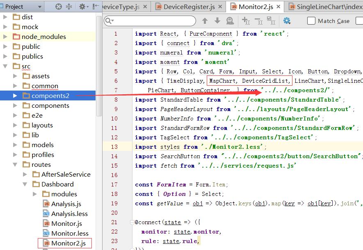Click 'StandardTable' on line 8

[181, 100]
